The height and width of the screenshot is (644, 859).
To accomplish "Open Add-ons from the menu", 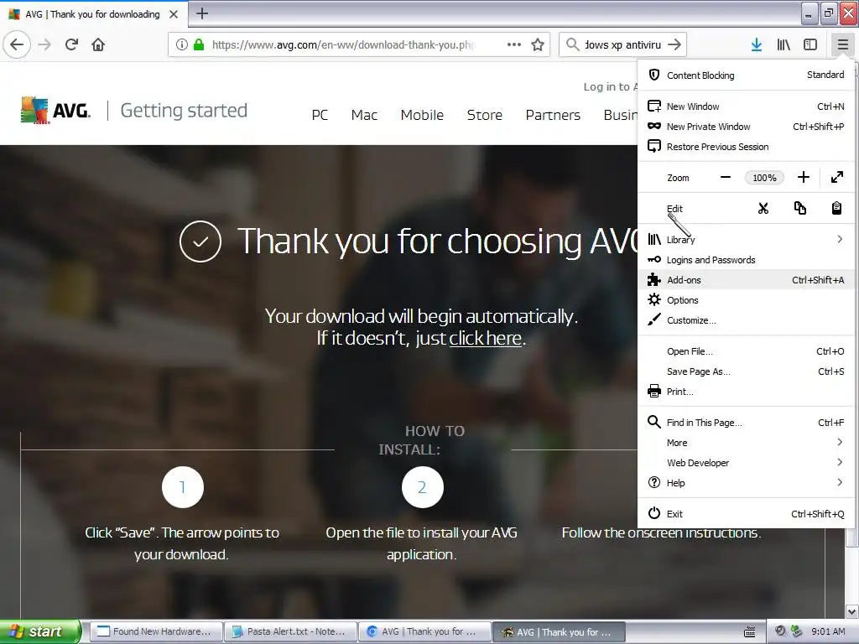I will (746, 280).
